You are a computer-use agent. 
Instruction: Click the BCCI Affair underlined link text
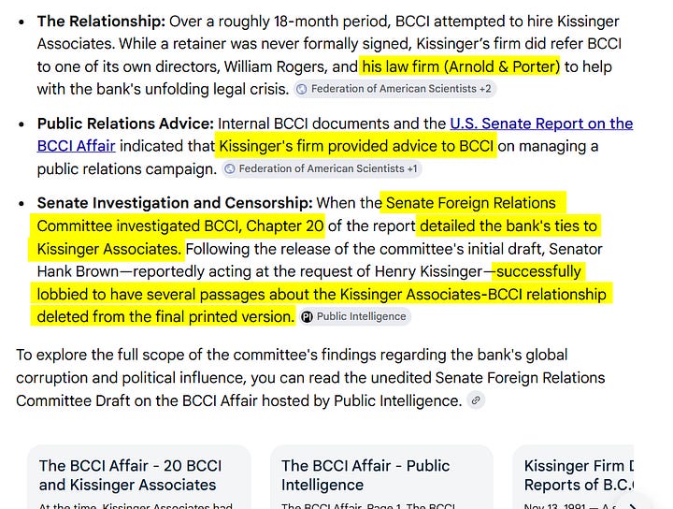tap(76, 146)
